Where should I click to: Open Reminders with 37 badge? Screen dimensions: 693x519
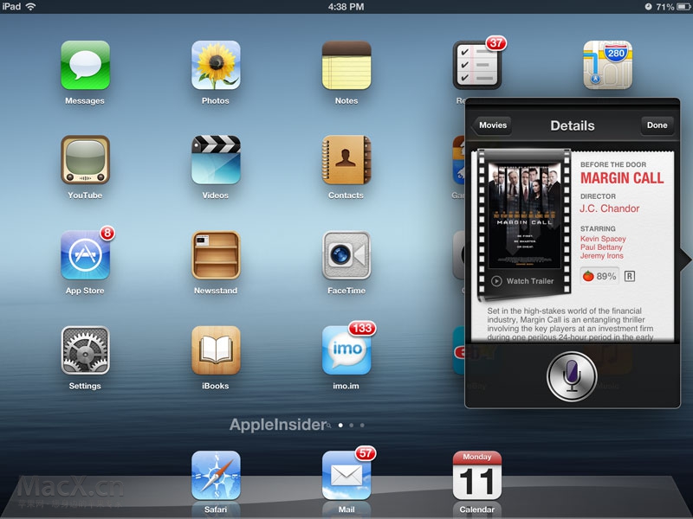click(477, 66)
